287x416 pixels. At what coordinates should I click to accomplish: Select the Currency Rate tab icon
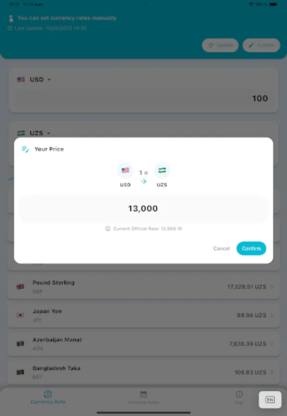[x=48, y=395]
